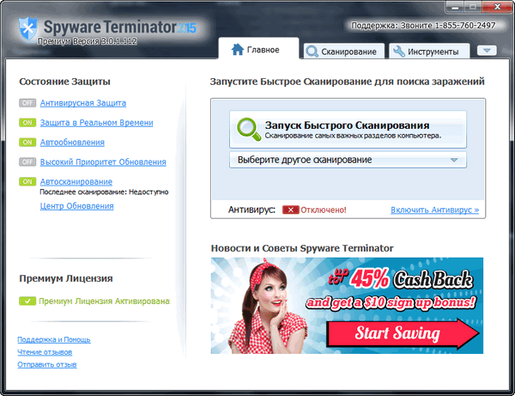This screenshot has height=396, width=515.
Task: Click the green checkmark premium license icon
Action: [27, 301]
